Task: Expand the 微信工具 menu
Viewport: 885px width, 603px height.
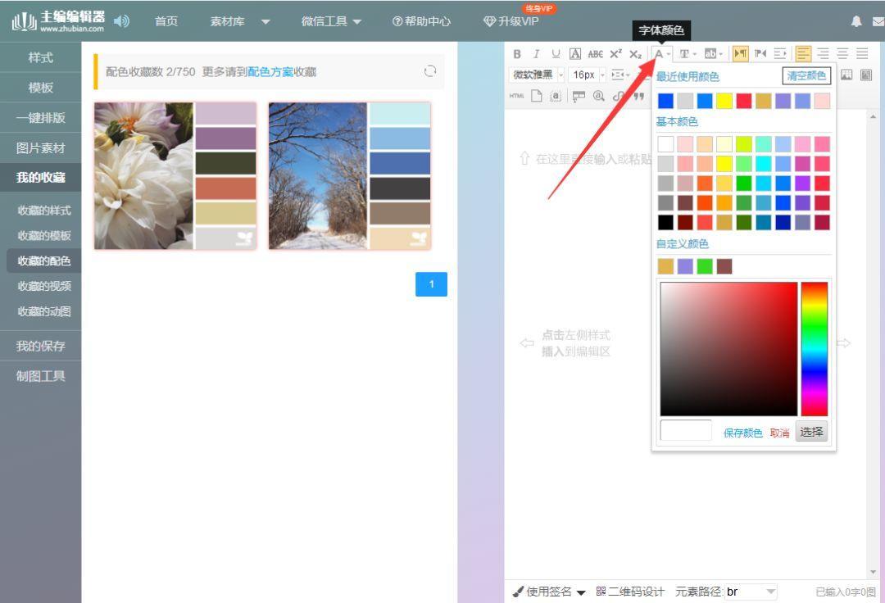Action: coord(331,21)
